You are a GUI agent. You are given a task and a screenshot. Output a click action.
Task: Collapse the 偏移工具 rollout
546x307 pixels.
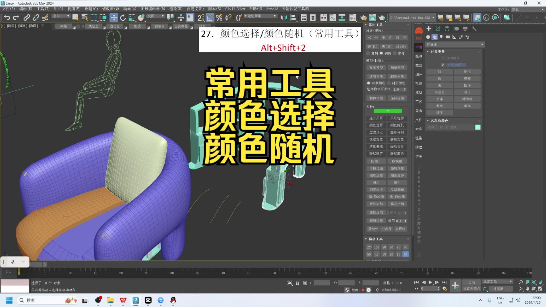366,239
